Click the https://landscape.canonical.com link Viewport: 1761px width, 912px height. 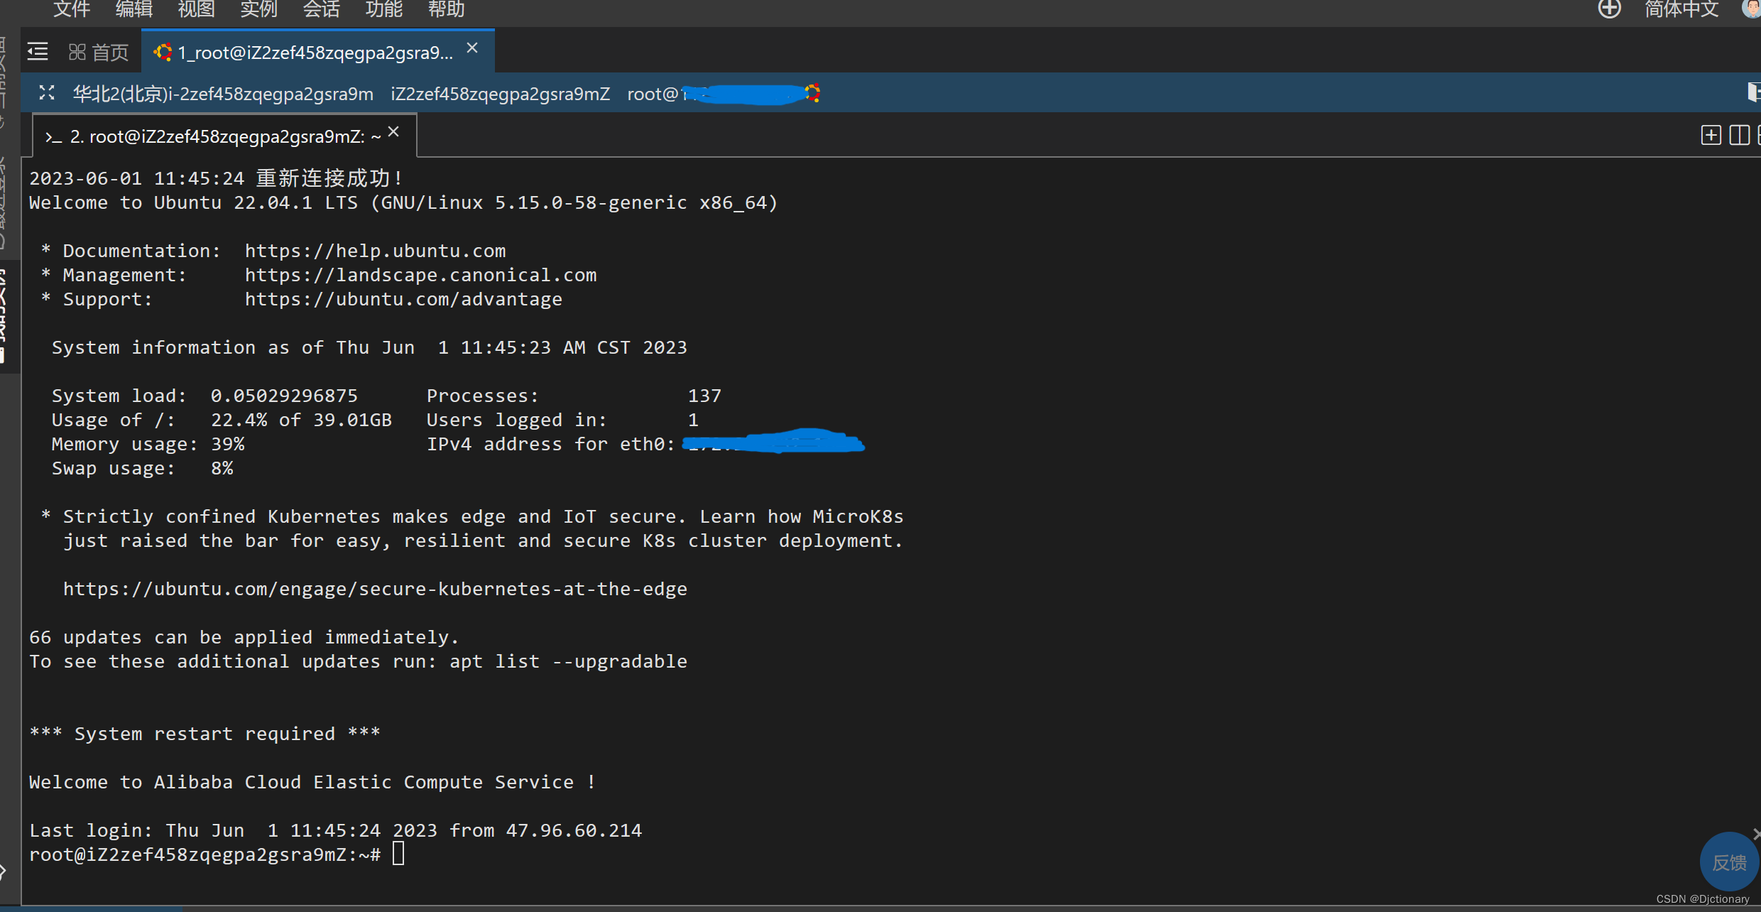tap(421, 275)
